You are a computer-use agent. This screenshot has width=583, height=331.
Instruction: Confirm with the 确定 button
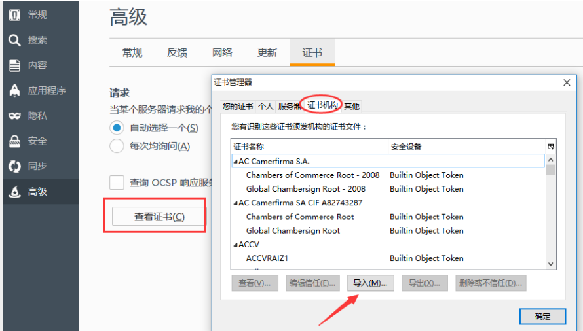542,317
